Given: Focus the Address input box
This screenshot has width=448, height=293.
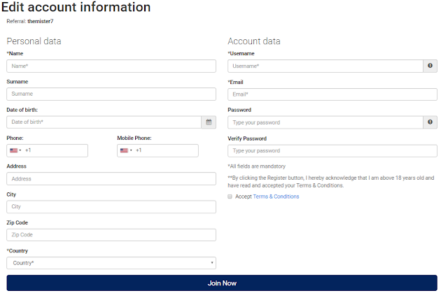Looking at the screenshot, I should (x=111, y=178).
